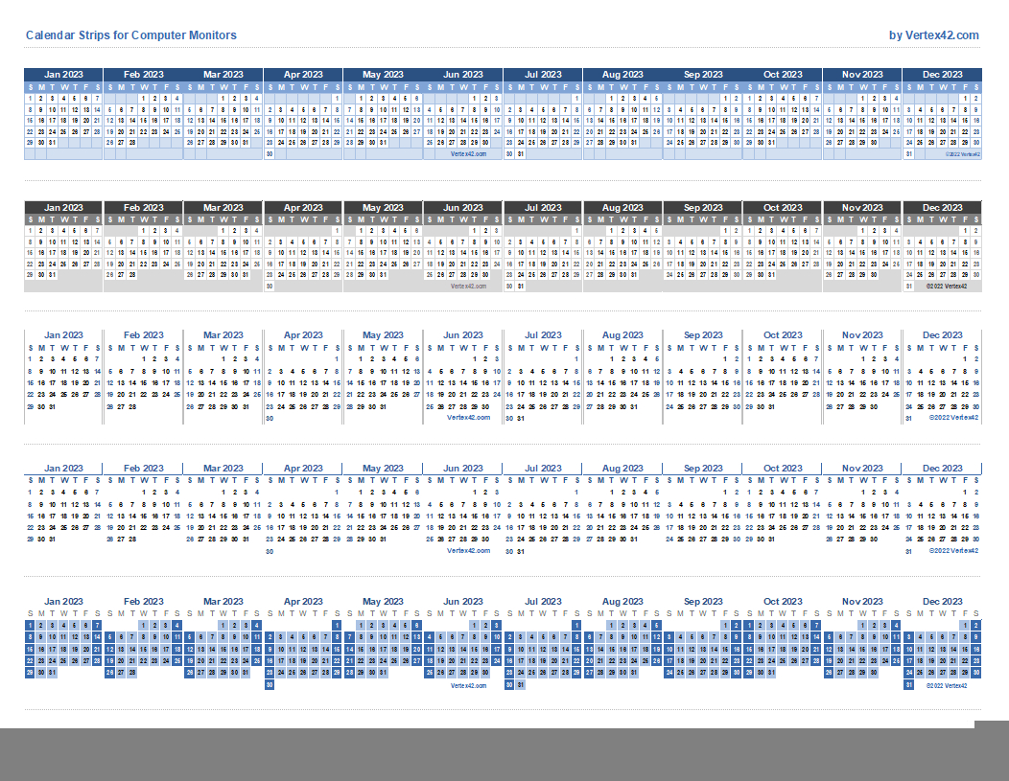Open 'Vertex42.com' link in the top blue strip
This screenshot has width=1009, height=781.
[x=468, y=154]
